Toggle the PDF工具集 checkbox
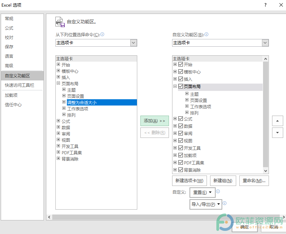 point(180,162)
